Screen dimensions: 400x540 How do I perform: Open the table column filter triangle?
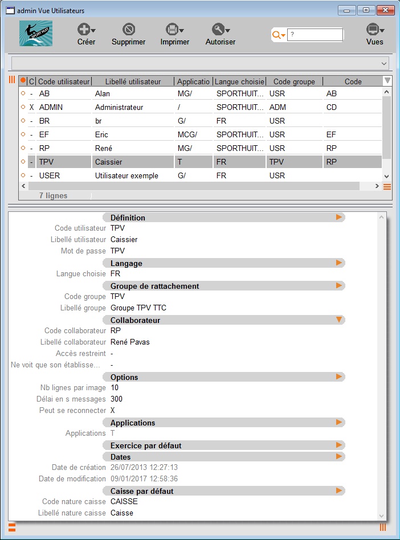(387, 80)
